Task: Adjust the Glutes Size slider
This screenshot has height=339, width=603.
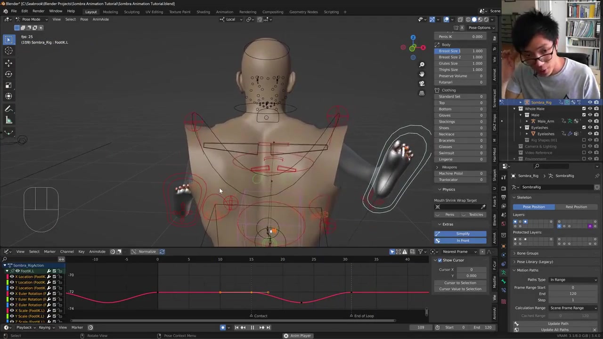Action: click(x=460, y=63)
